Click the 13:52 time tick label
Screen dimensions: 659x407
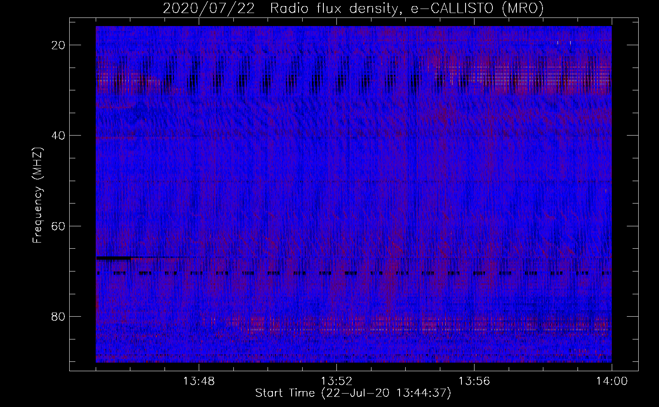(336, 381)
